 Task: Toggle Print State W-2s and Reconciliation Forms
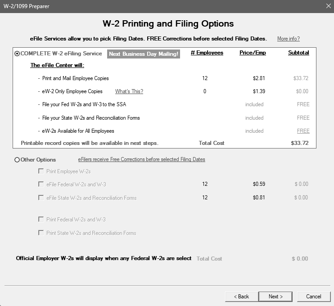pos(41,233)
